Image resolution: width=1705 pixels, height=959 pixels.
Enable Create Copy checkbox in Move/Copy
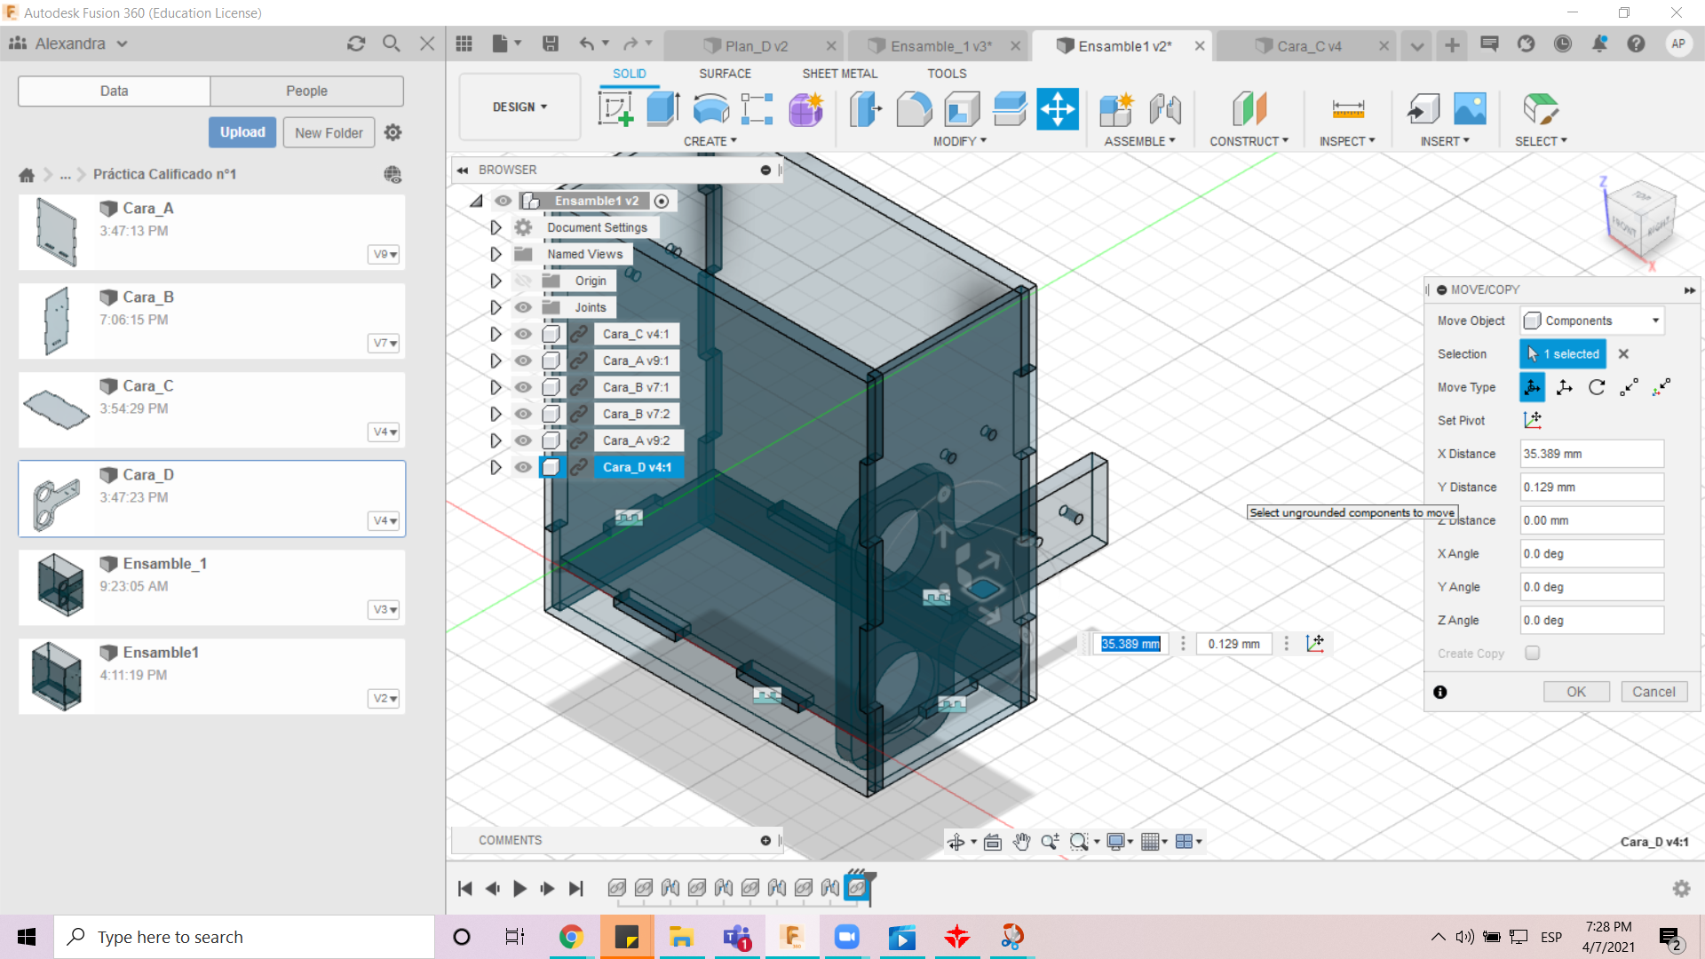(x=1531, y=653)
